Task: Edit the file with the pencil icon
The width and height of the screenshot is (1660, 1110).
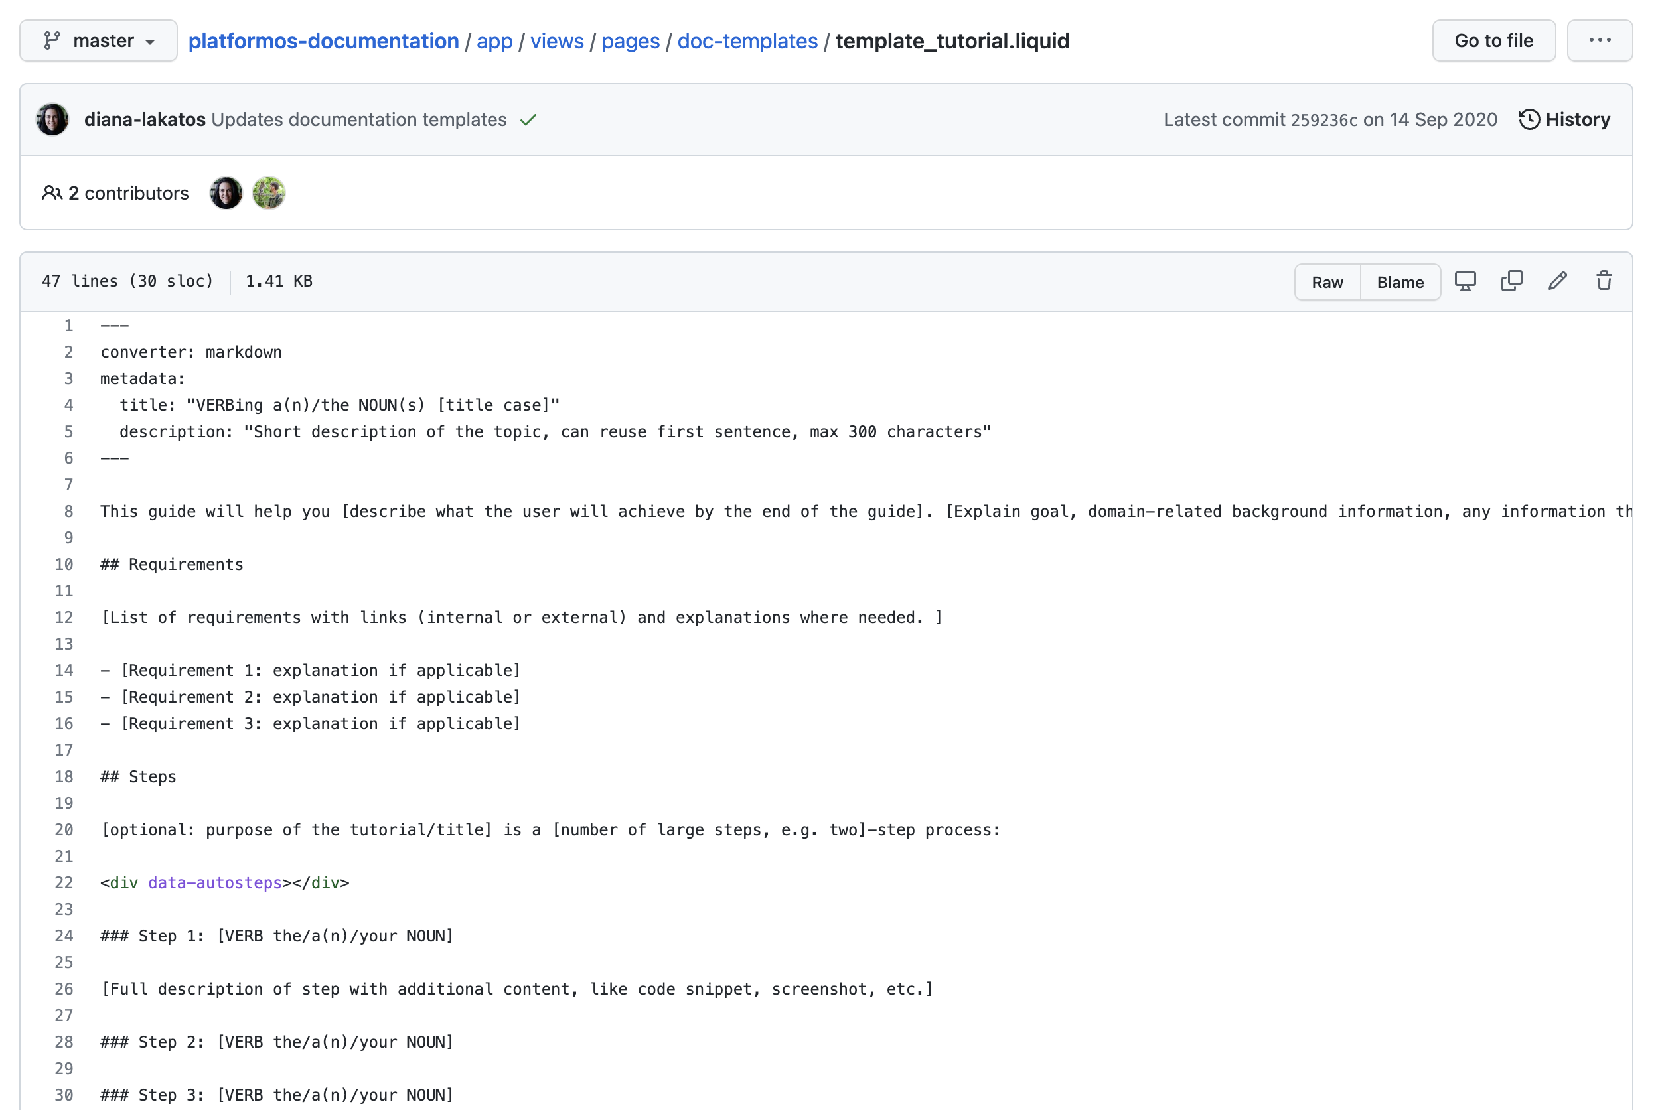Action: [x=1557, y=281]
